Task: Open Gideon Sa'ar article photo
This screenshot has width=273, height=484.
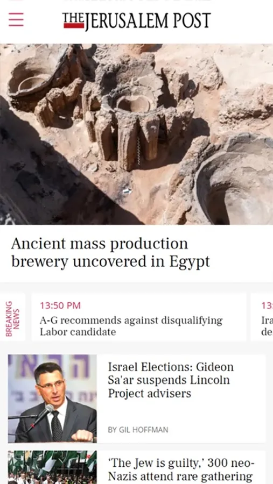Action: pos(52,398)
